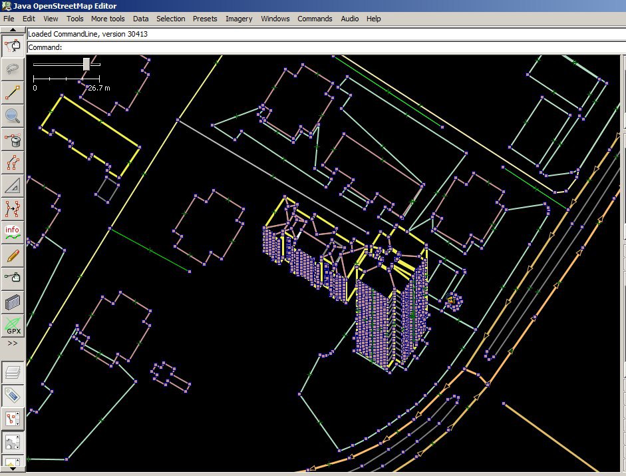Click the zoom slider handle
The image size is (626, 476).
click(86, 64)
